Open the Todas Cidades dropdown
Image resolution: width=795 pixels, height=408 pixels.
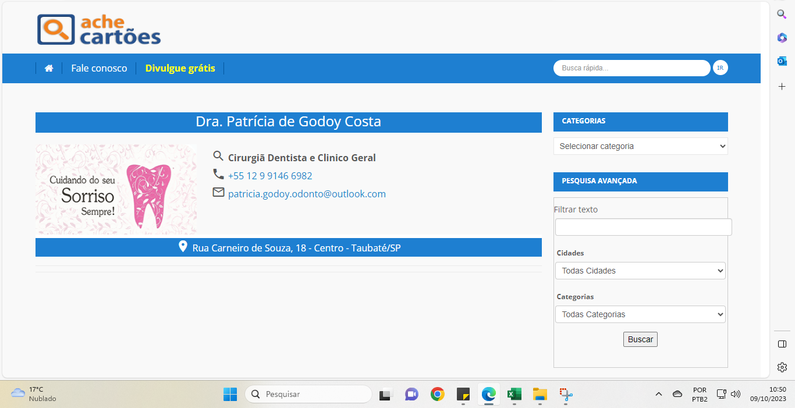[640, 271]
